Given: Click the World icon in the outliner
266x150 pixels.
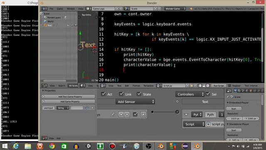Looking at the screenshot, I should (45, 21).
